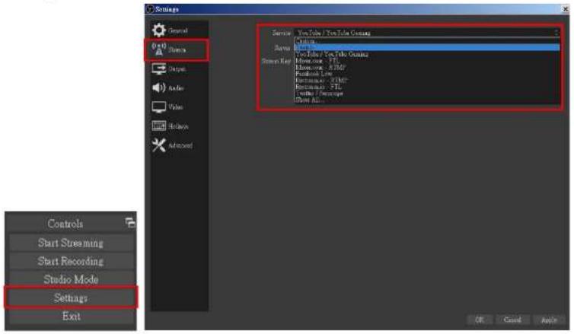
Task: Choose Facebook Live from service list
Action: click(427, 74)
